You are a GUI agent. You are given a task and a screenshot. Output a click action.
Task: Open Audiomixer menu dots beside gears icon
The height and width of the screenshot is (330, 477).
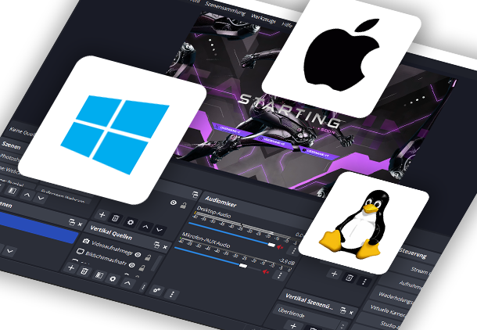172,294
